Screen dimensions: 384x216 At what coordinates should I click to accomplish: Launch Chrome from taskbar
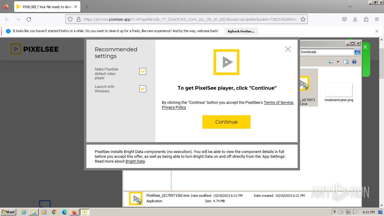pos(54,212)
